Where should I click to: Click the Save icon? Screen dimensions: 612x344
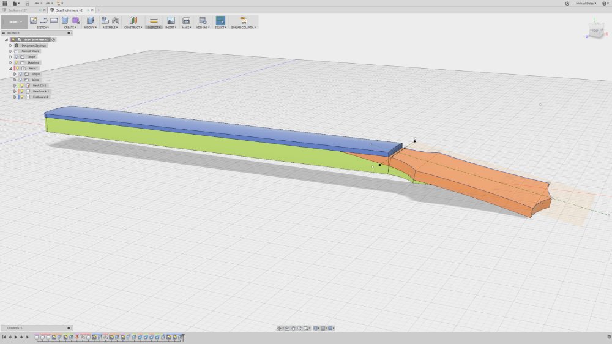pos(28,3)
